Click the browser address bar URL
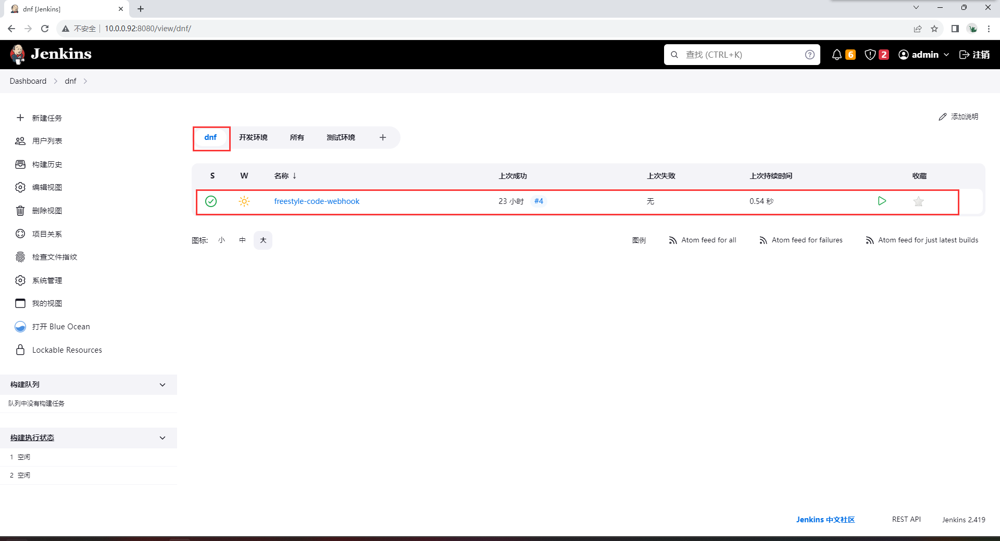This screenshot has height=541, width=1000. coord(148,29)
